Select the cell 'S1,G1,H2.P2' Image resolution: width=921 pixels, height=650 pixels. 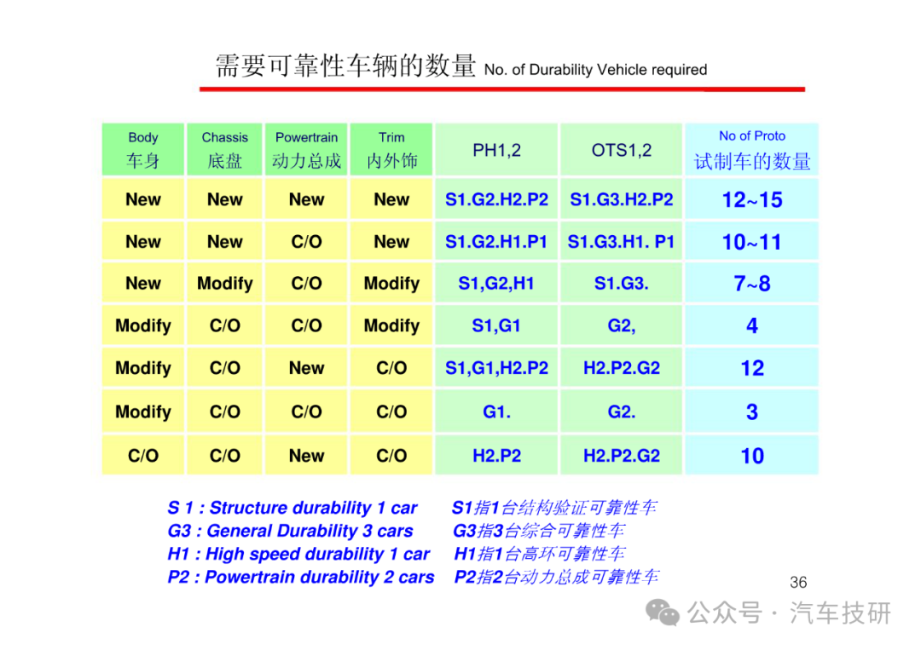(496, 368)
